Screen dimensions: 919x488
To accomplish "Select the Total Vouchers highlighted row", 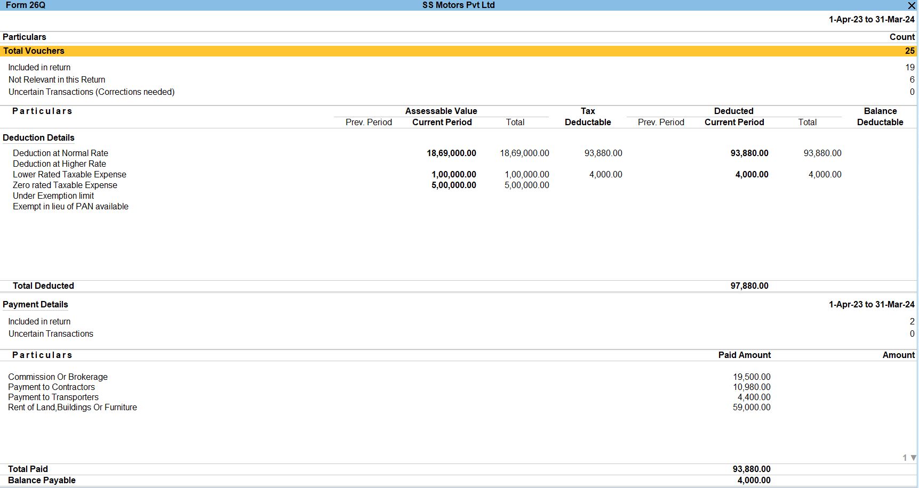I will (x=459, y=51).
